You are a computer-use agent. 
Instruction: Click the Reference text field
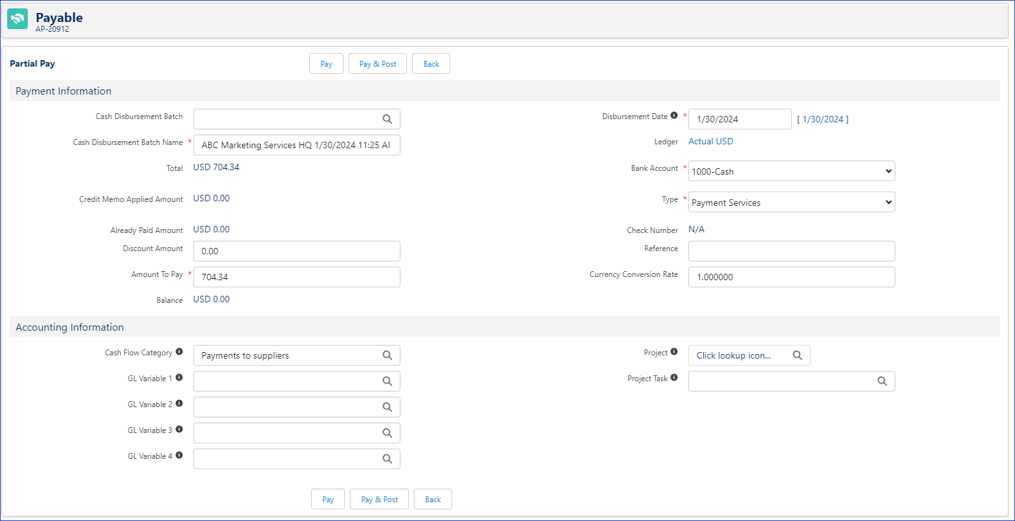click(791, 251)
